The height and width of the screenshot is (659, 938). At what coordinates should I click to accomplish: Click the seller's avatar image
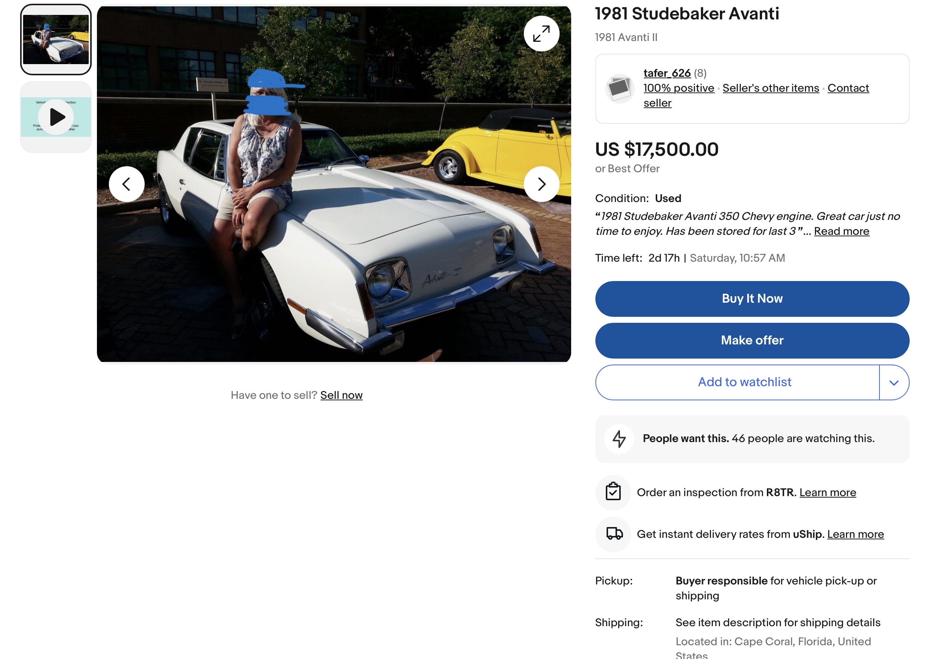coord(619,88)
